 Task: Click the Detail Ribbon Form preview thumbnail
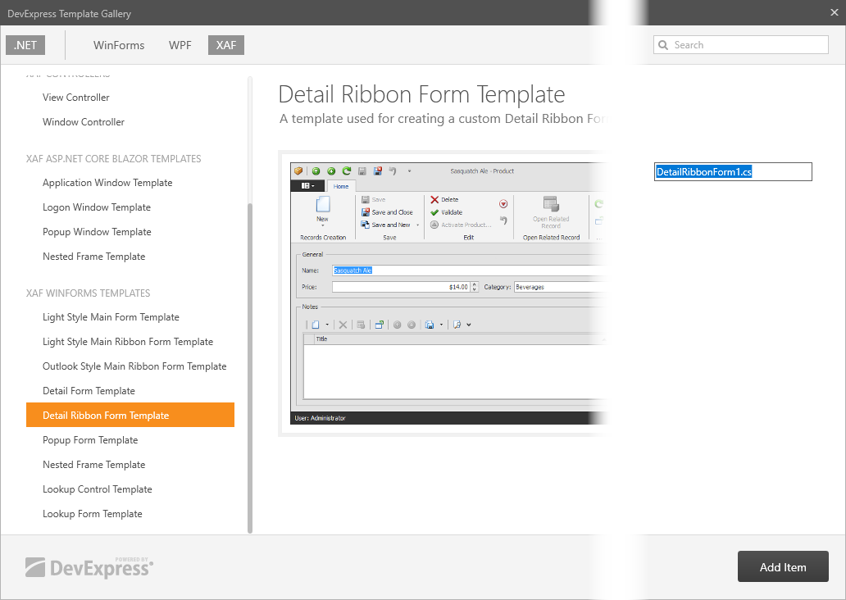point(443,293)
